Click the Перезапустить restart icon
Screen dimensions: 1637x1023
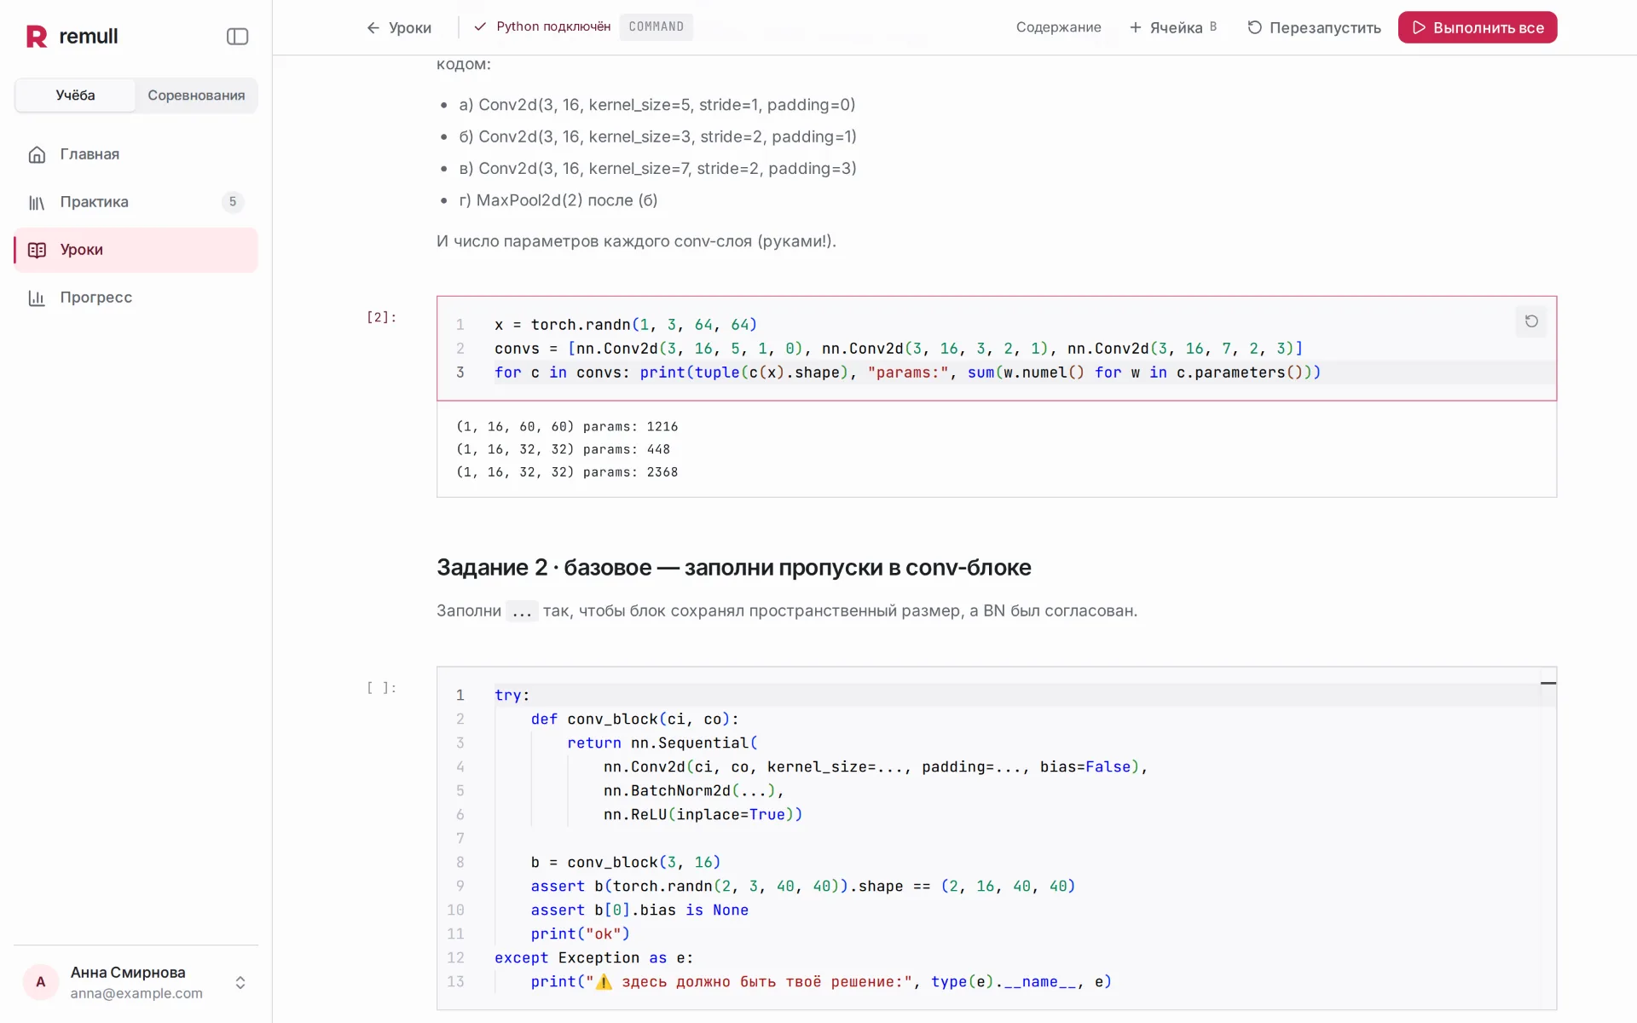point(1254,27)
